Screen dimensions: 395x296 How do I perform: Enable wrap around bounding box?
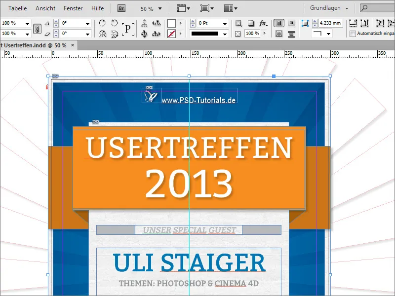291,23
